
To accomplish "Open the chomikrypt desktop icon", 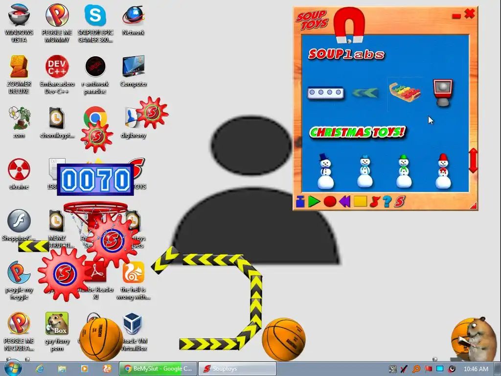I will (57, 122).
